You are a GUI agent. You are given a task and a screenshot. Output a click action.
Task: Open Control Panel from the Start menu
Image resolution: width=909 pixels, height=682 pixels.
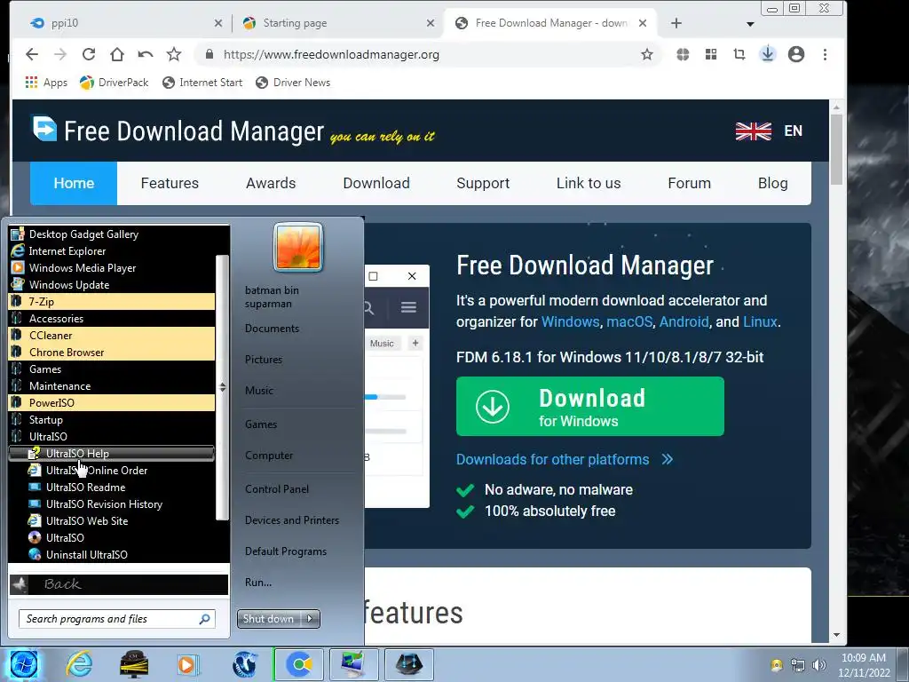pyautogui.click(x=277, y=489)
